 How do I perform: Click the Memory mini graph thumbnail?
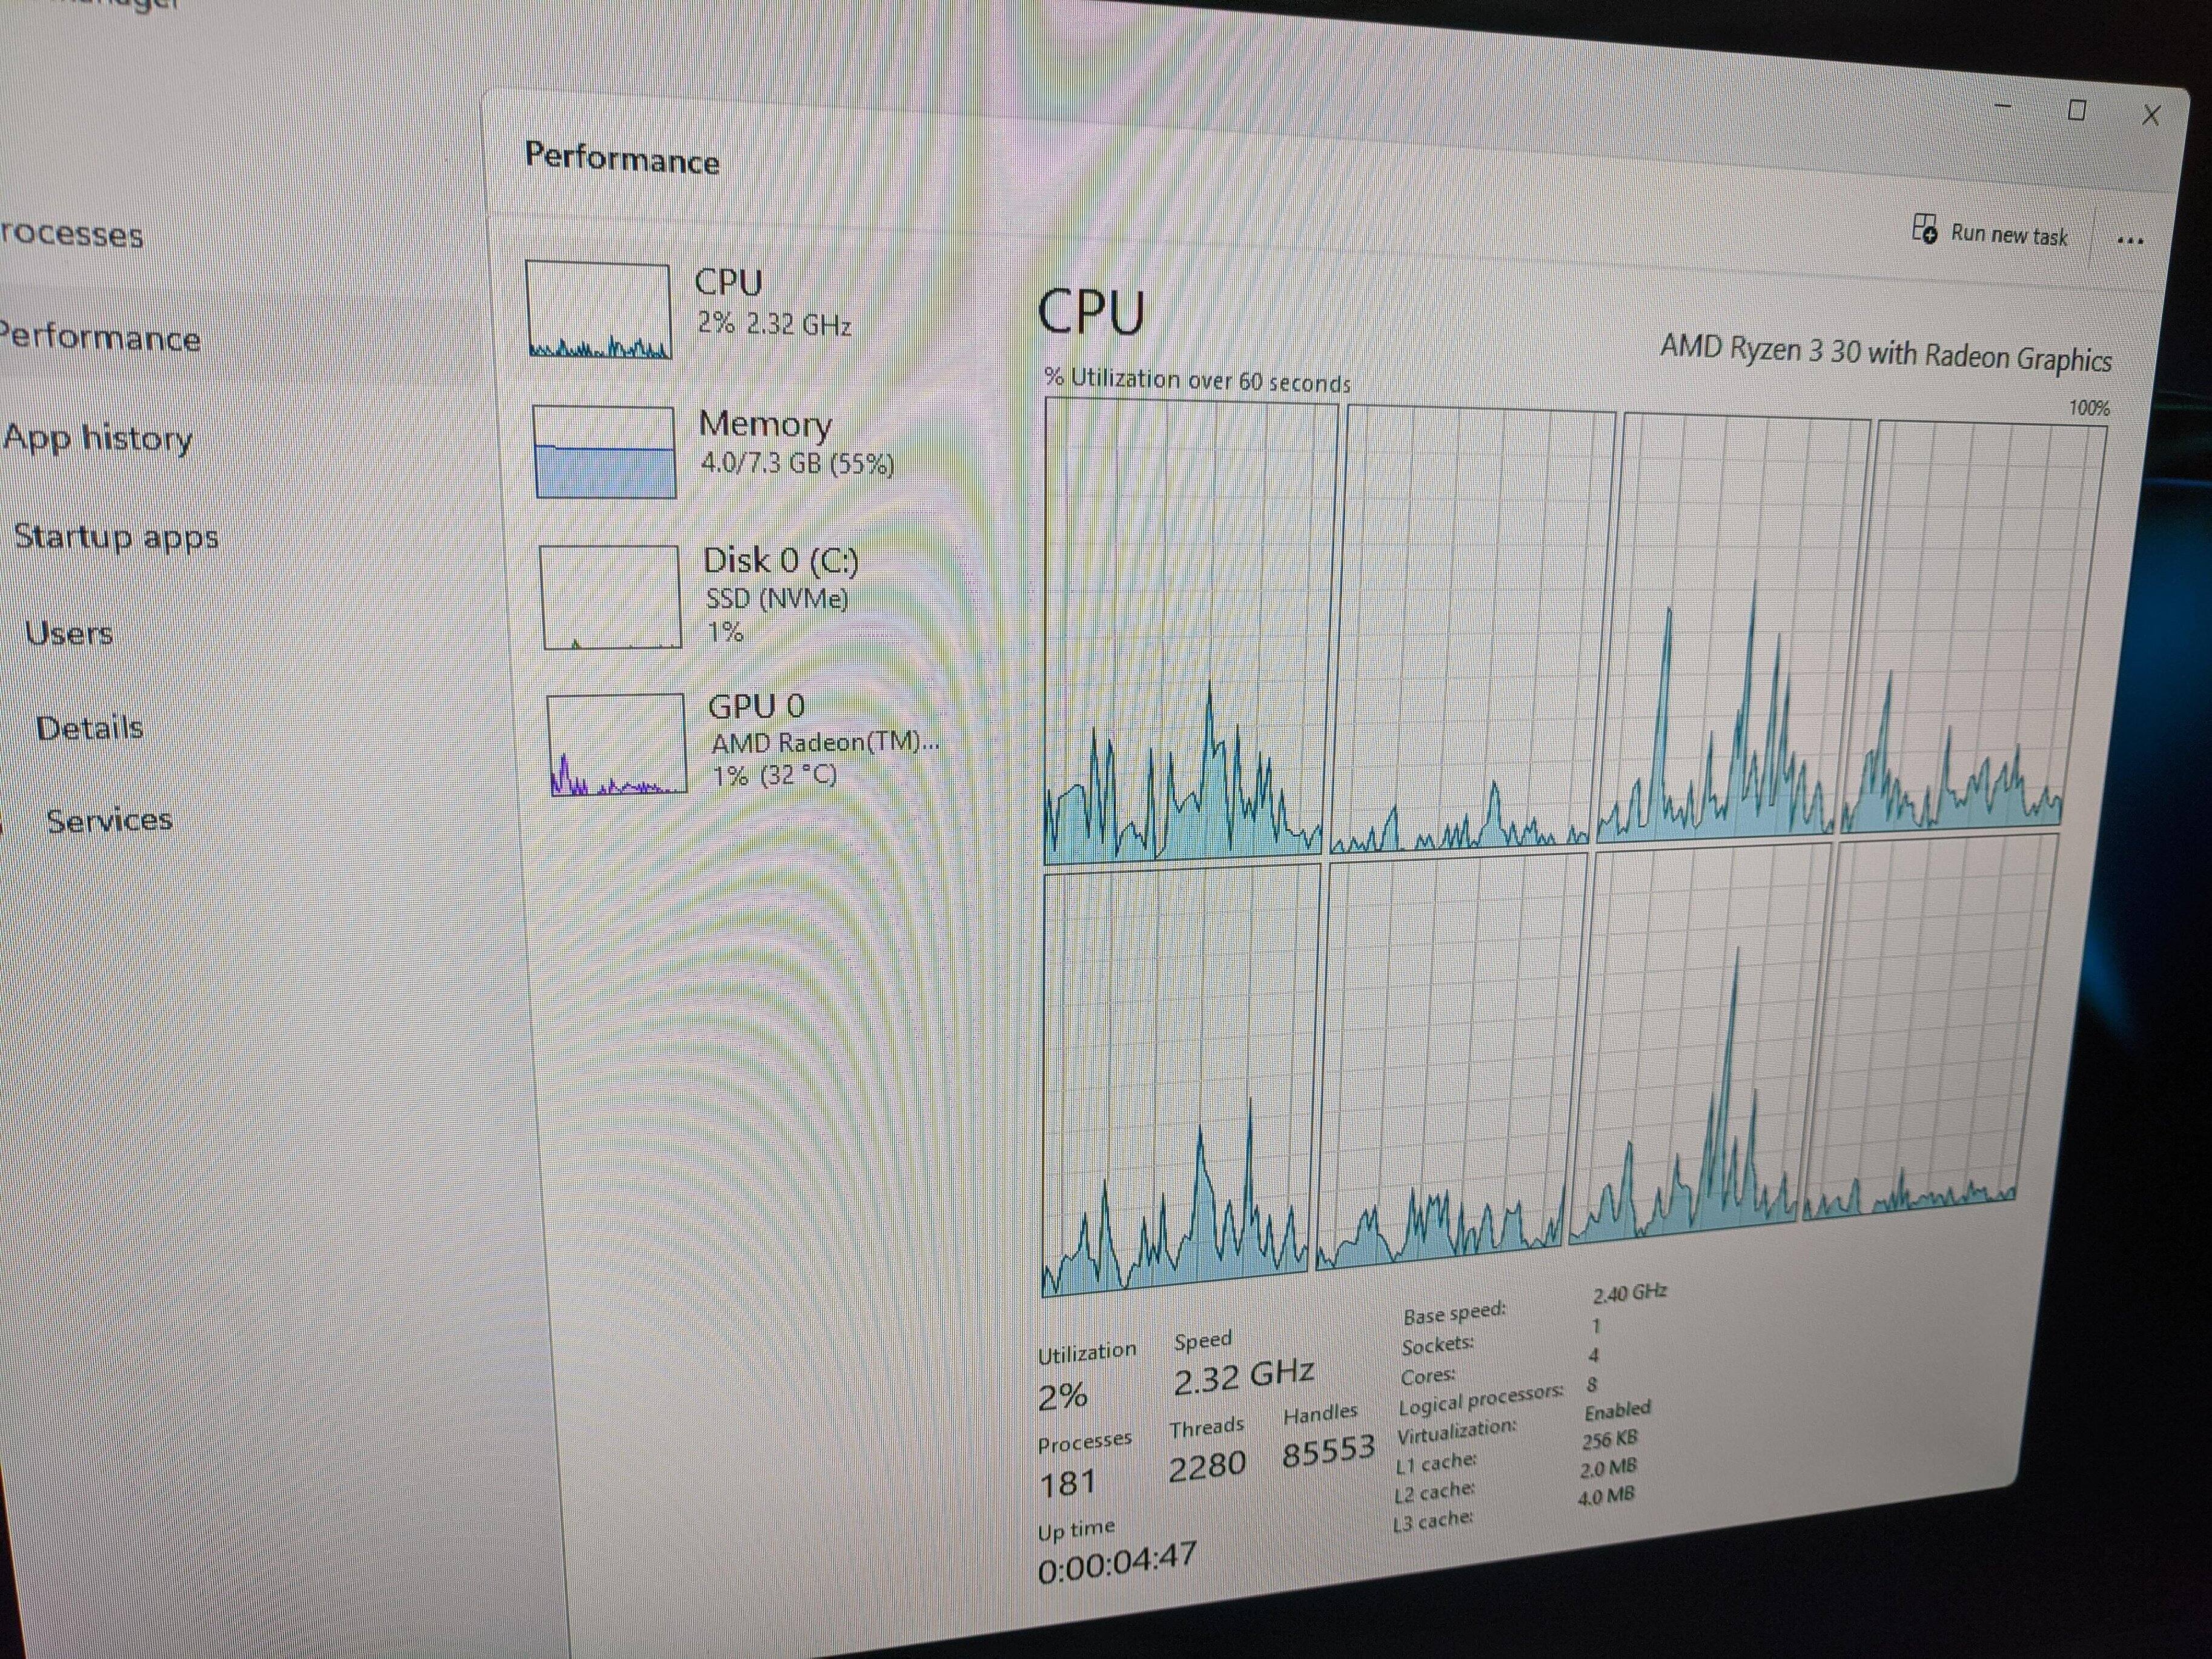(x=604, y=451)
